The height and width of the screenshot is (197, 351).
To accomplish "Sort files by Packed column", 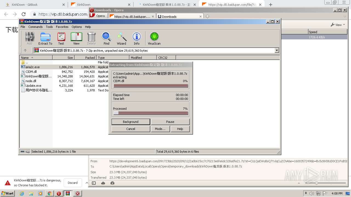I will [85, 57].
